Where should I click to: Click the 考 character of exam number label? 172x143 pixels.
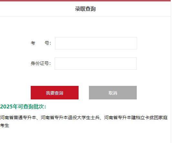point(33,43)
